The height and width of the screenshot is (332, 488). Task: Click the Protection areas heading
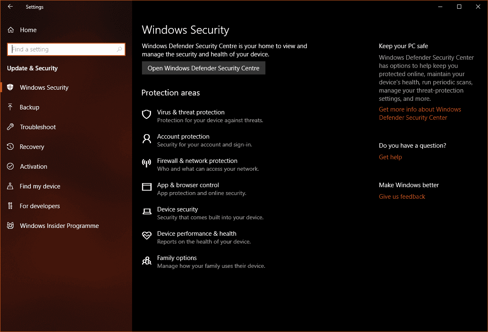pos(170,93)
